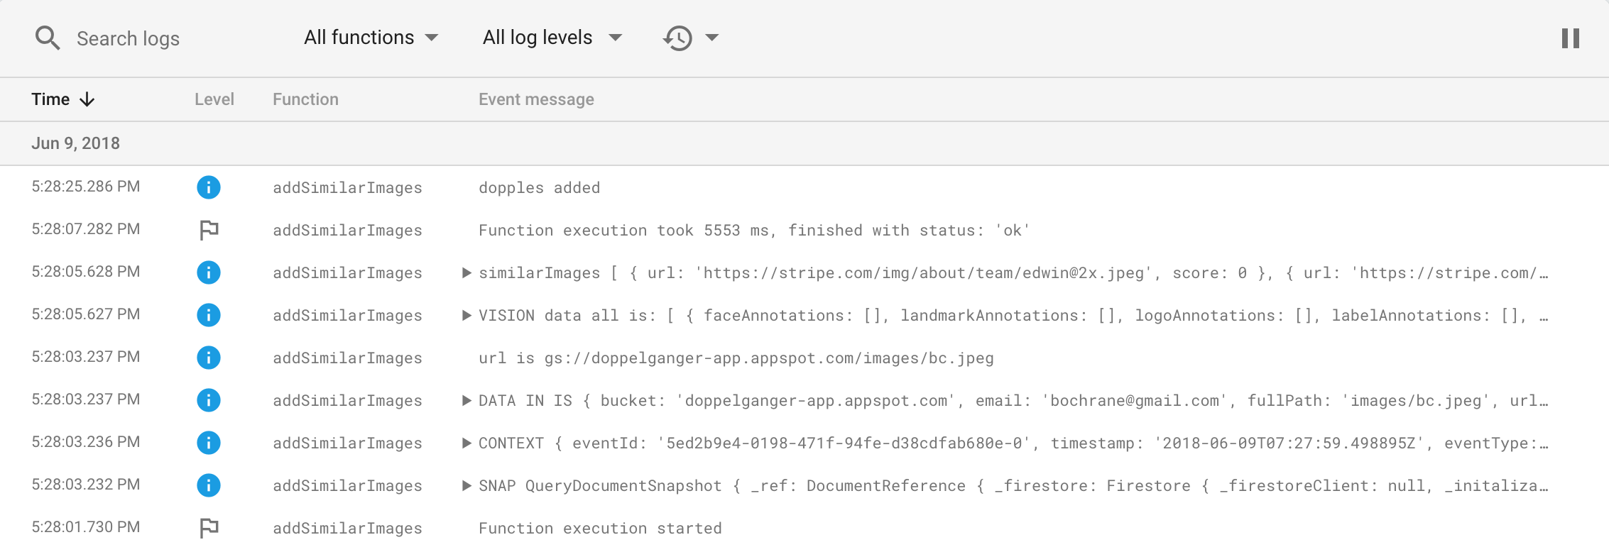The image size is (1609, 552).
Task: Expand the DATA IN IS log entry
Action: point(467,400)
